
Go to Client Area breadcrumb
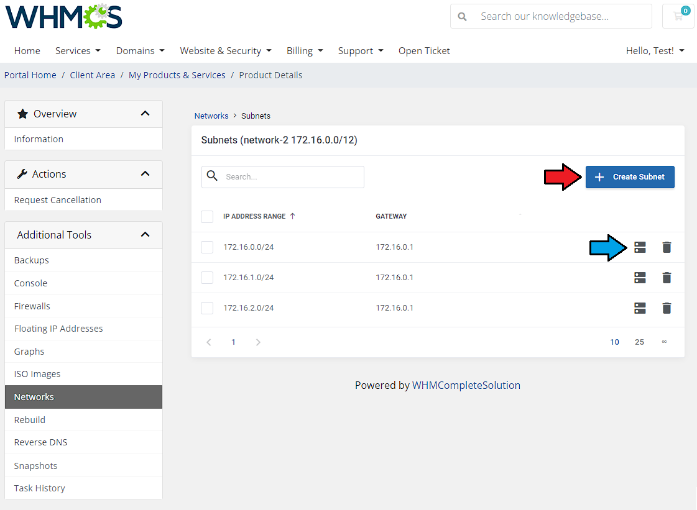click(93, 75)
